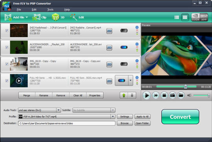Select the ALICEINWONDER video thumbnail
Image resolution: width=212 pixels, height=142 pixels.
coord(19,47)
